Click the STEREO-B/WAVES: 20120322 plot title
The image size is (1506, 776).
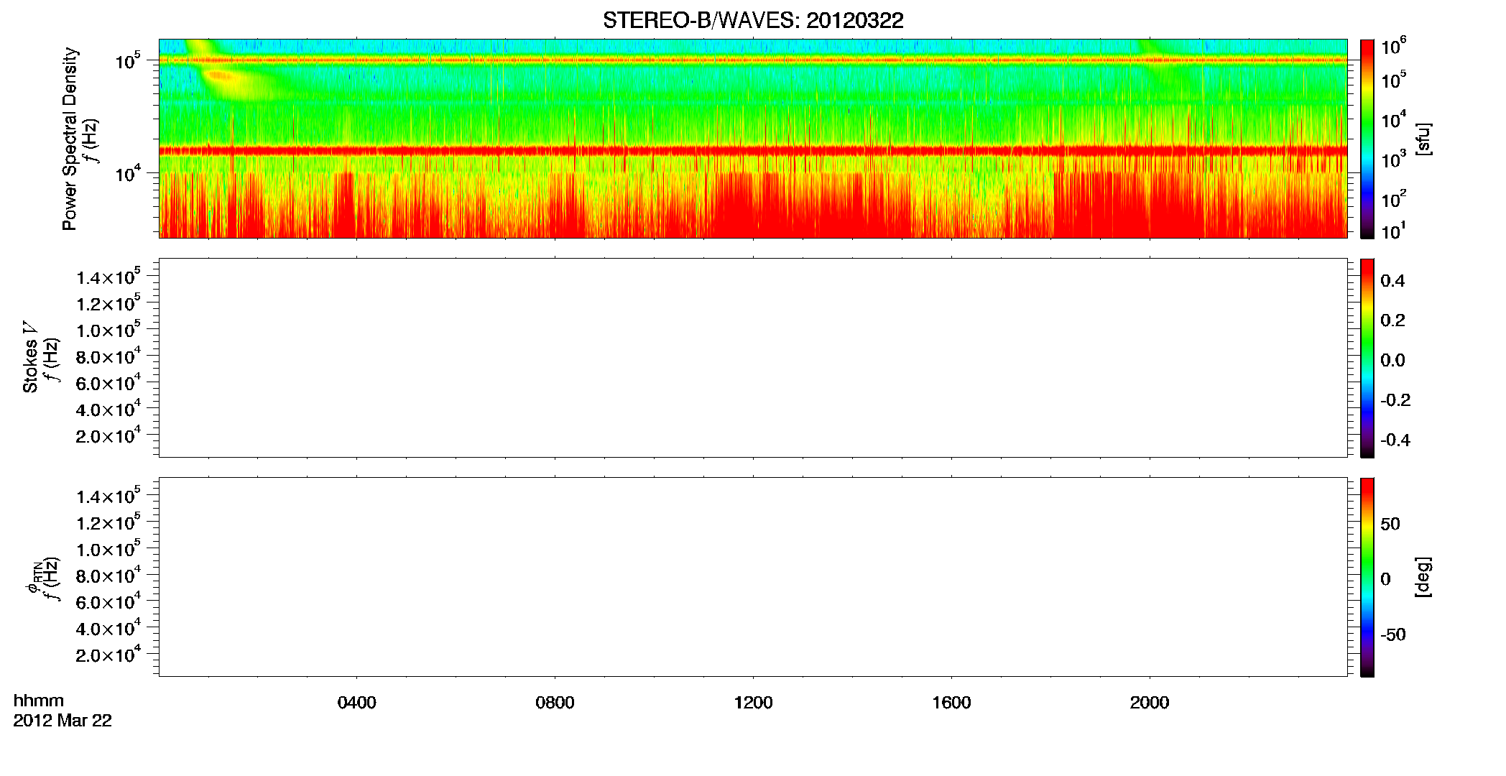753,21
